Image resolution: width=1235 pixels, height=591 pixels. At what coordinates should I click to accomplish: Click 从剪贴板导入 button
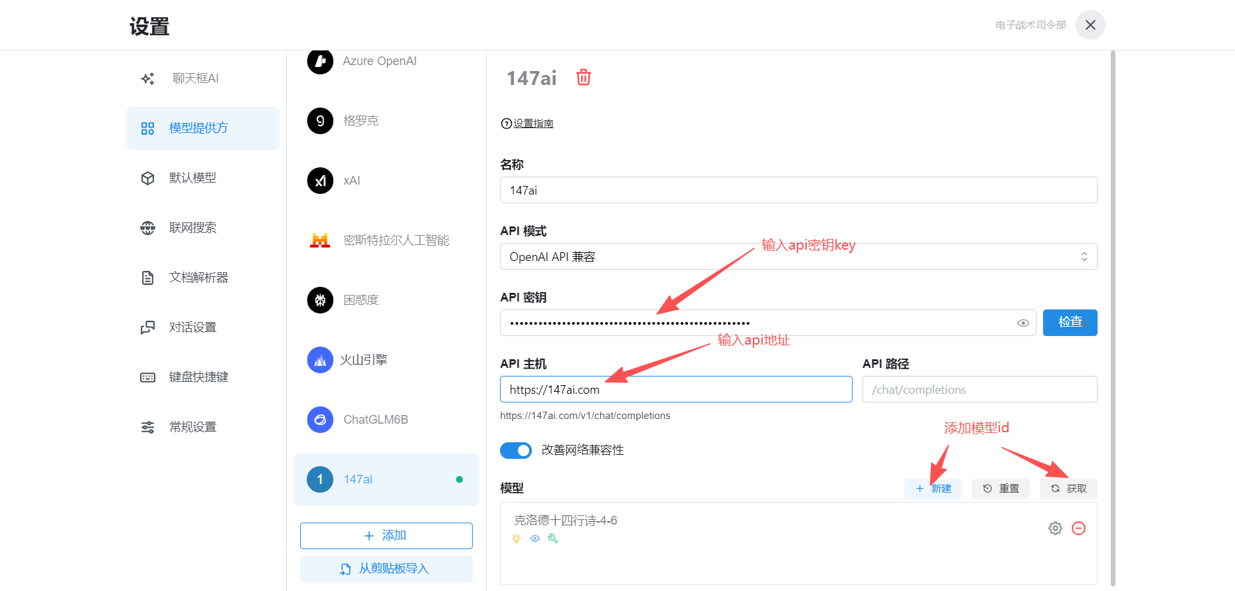click(x=386, y=569)
